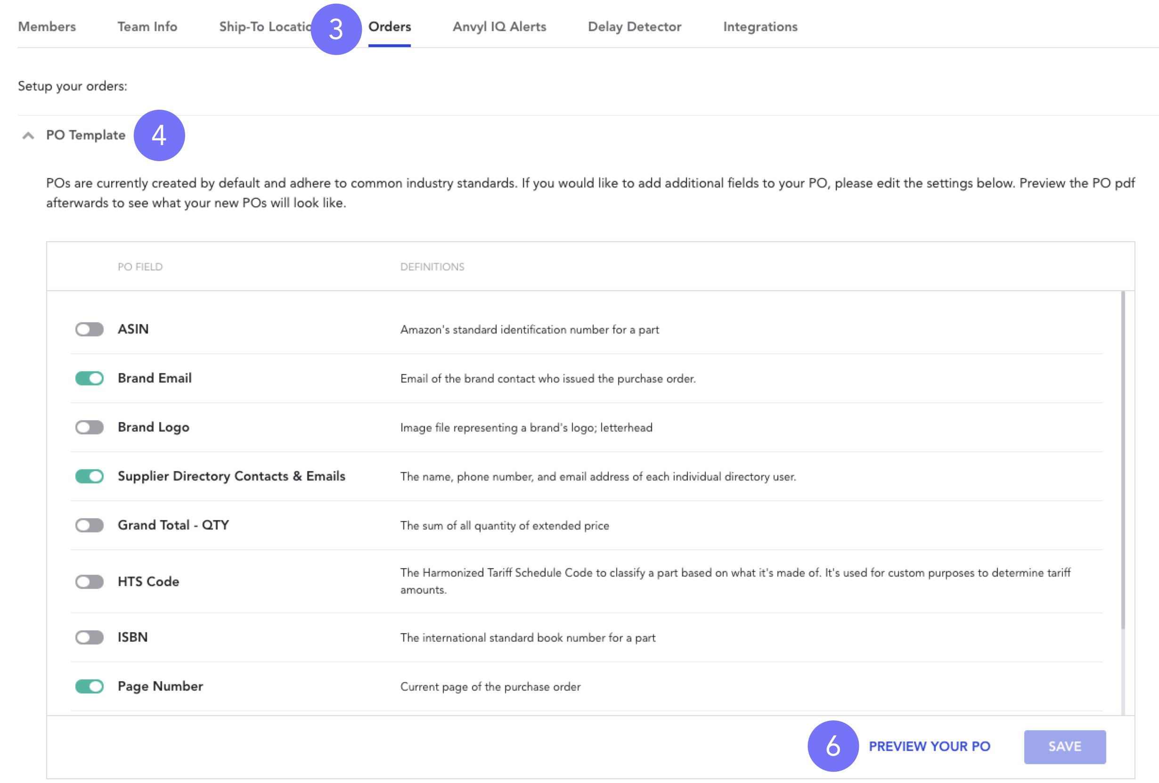Click the Preview Your PO link

(x=930, y=747)
